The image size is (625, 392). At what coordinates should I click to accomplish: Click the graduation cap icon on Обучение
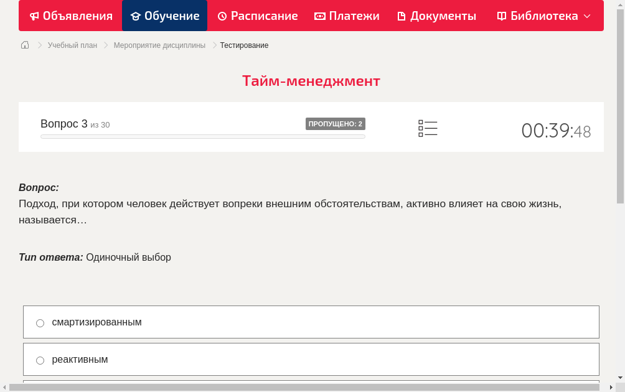pyautogui.click(x=134, y=16)
